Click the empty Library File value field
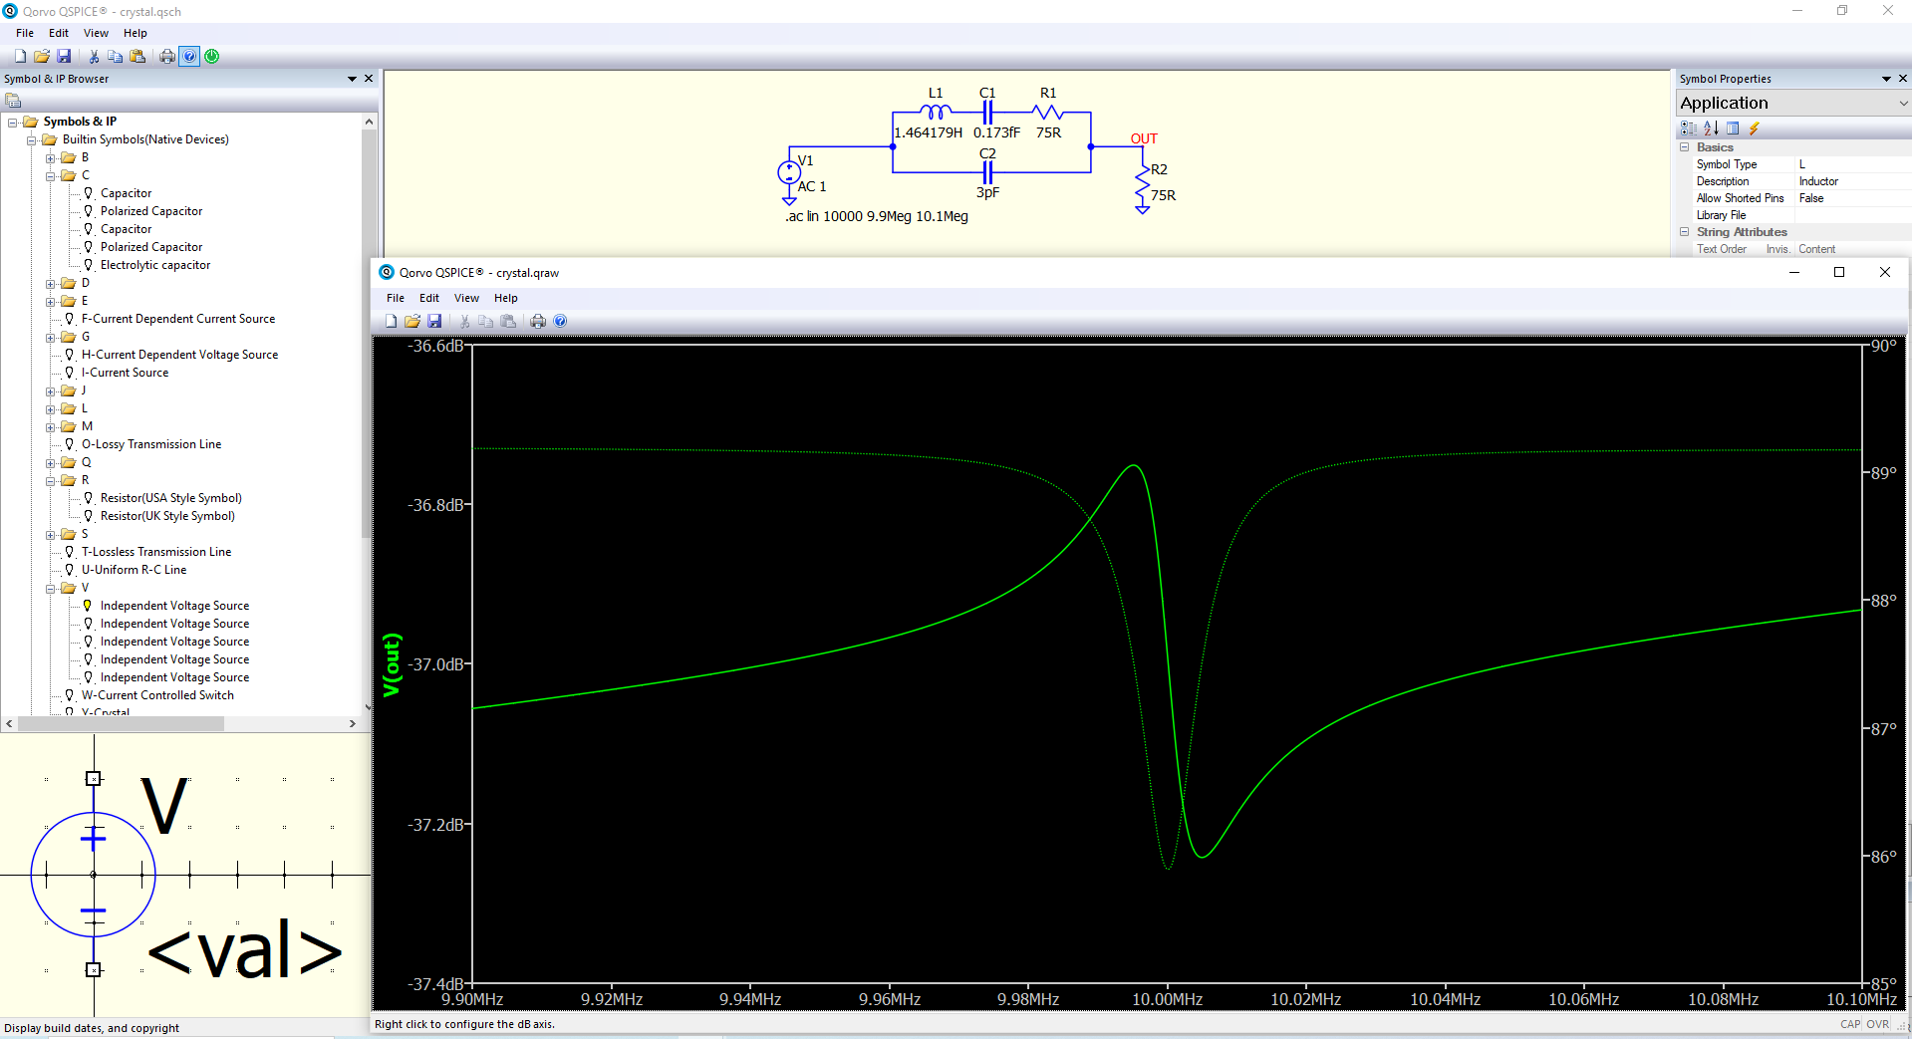 click(x=1852, y=215)
